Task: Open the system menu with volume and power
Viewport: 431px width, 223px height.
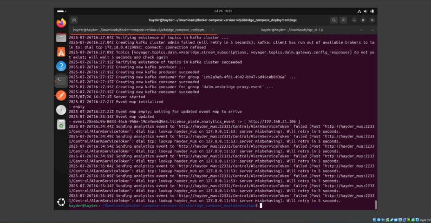Action: point(366,11)
